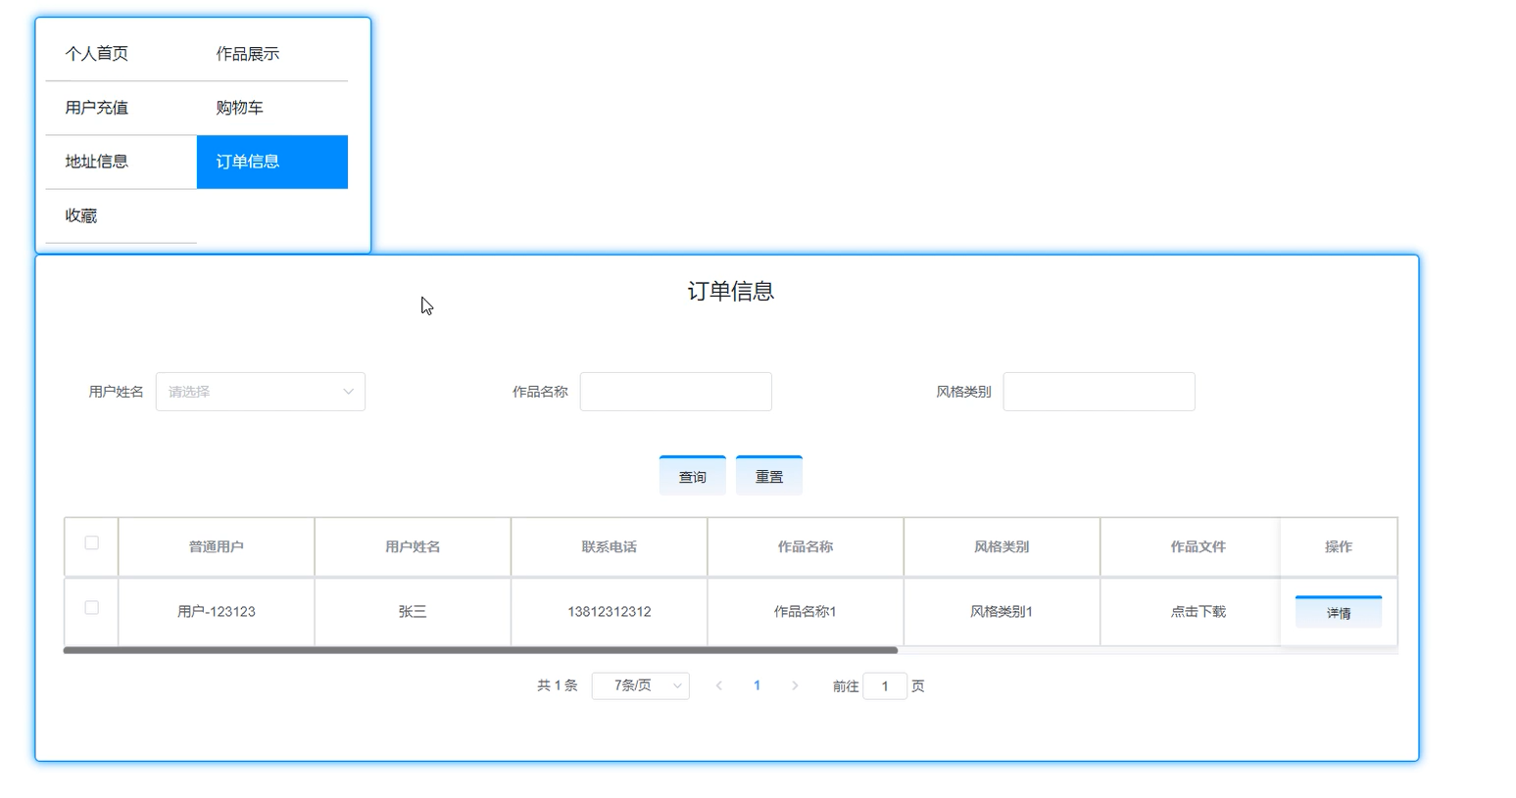Click the 风格类别 column header

[1002, 547]
